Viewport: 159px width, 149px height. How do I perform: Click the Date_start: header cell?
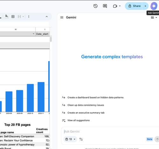tap(43, 34)
